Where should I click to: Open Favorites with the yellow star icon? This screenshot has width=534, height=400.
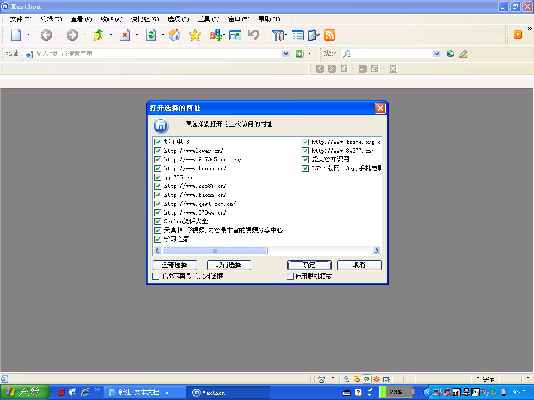click(195, 35)
